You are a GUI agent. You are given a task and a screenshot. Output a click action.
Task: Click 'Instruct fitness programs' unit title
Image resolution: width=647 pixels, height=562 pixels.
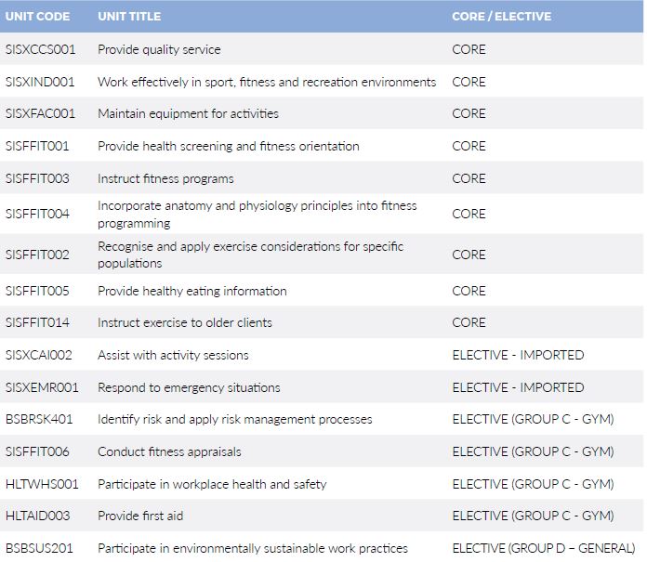click(x=165, y=178)
